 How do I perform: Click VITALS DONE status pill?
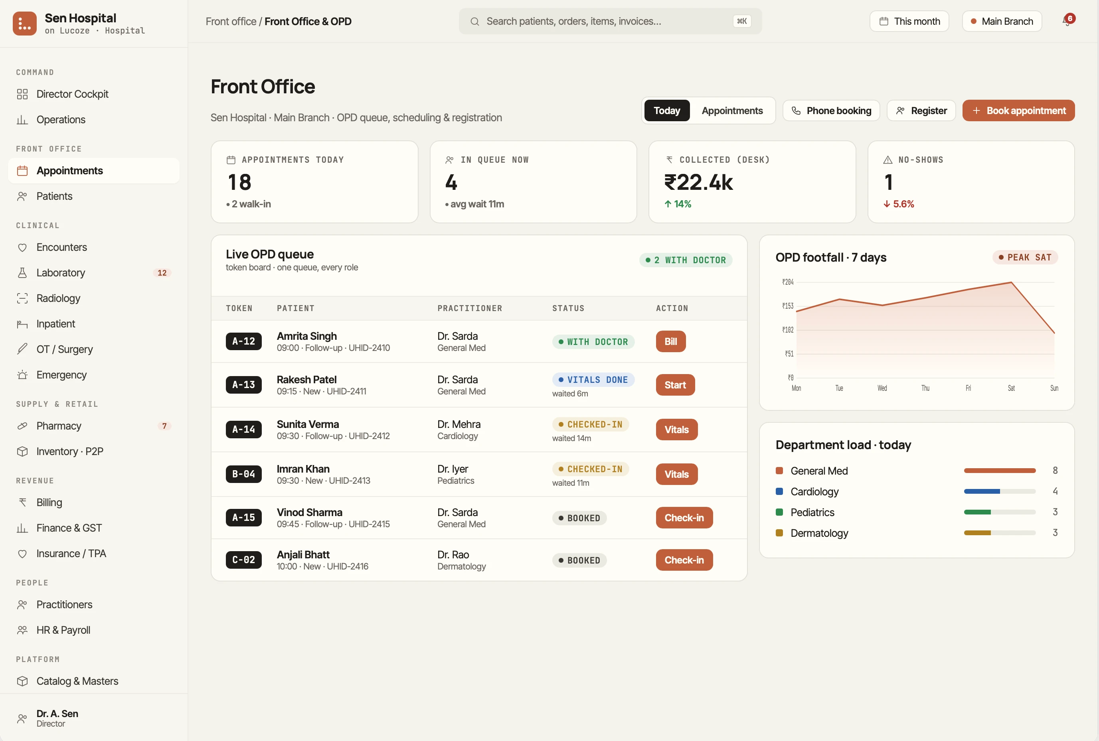click(593, 380)
